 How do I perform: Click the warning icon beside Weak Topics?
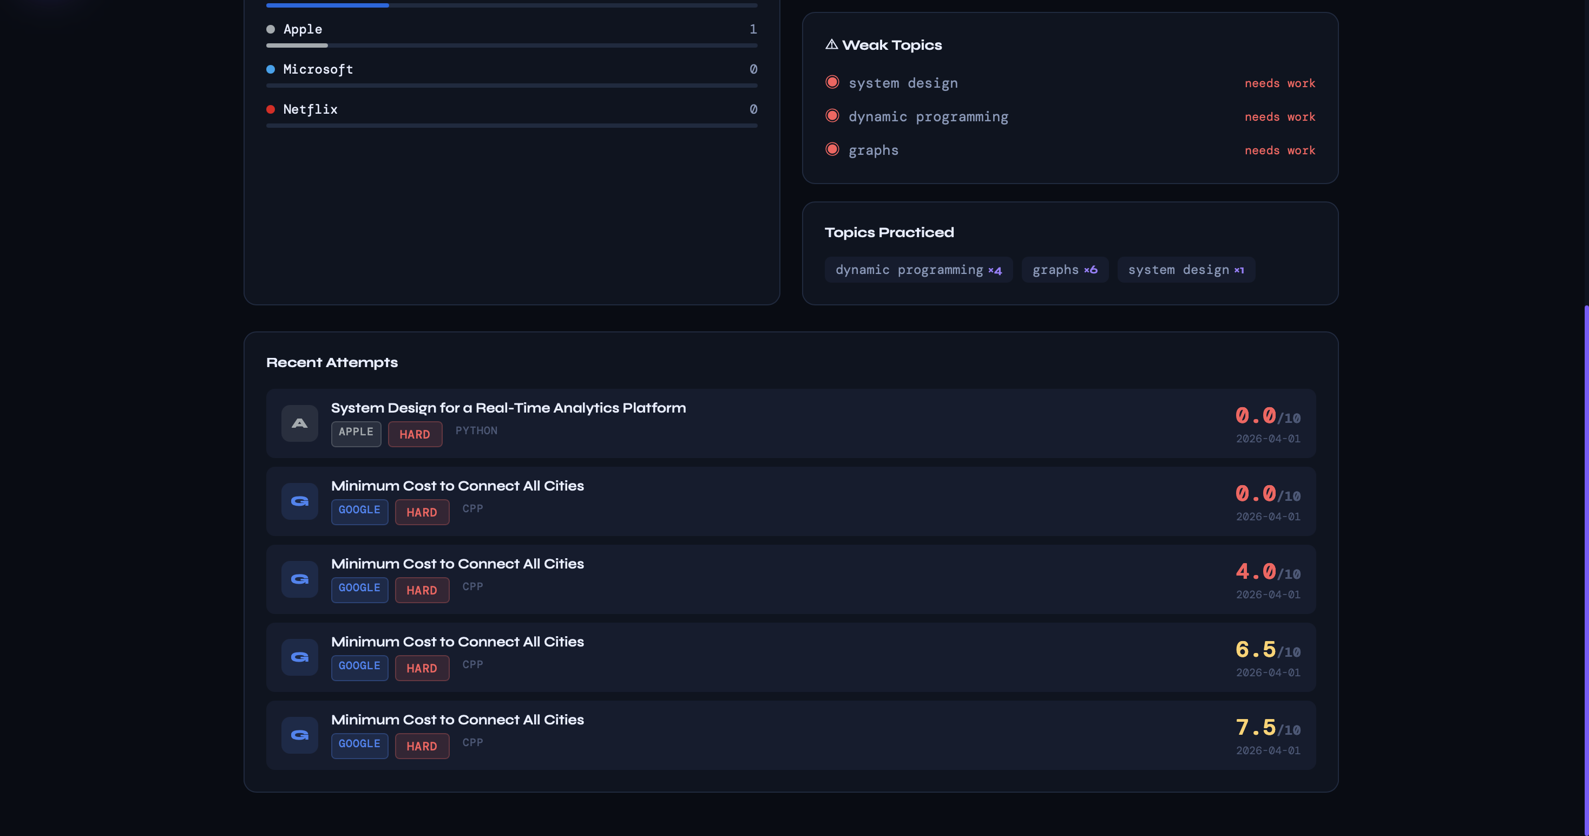pyautogui.click(x=831, y=44)
